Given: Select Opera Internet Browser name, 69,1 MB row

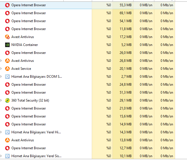Looking at the screenshot, I should [x=29, y=13].
